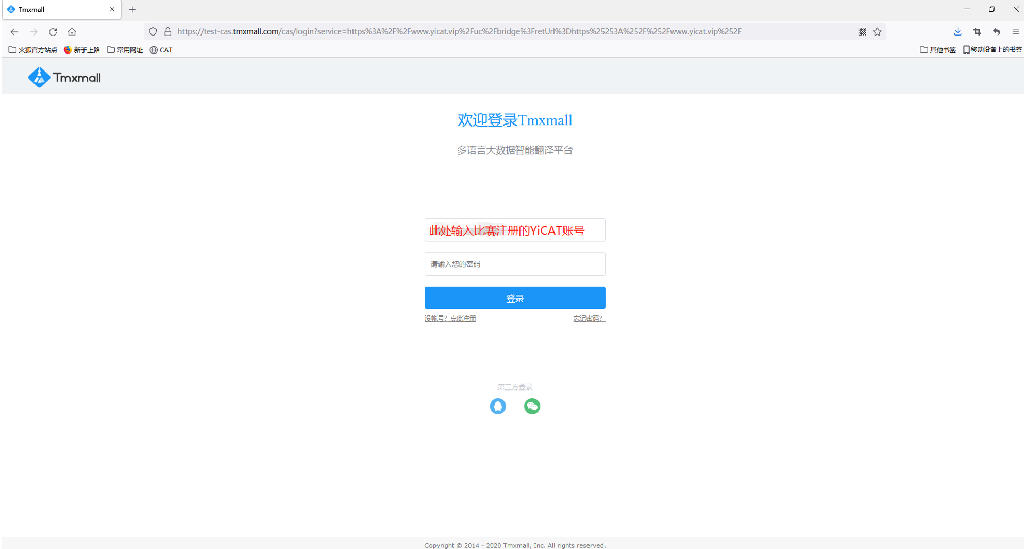Click the padlock site security icon
The image size is (1024, 549).
pos(167,32)
